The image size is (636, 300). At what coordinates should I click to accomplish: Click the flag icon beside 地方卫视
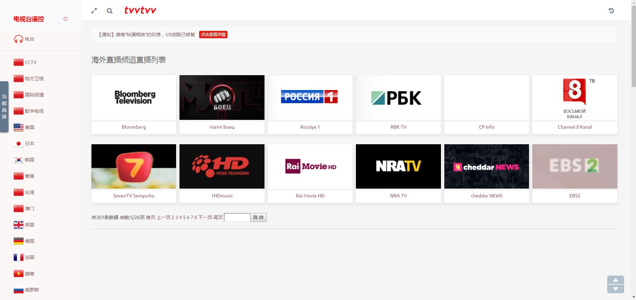pyautogui.click(x=18, y=79)
